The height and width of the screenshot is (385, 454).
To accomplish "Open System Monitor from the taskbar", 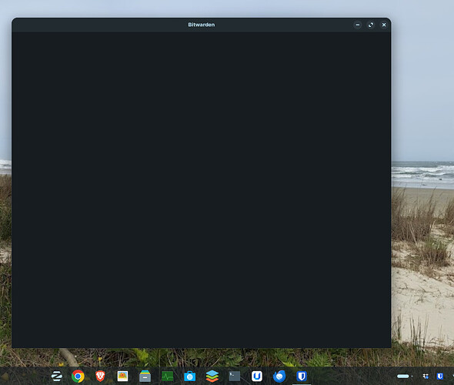I will [167, 377].
